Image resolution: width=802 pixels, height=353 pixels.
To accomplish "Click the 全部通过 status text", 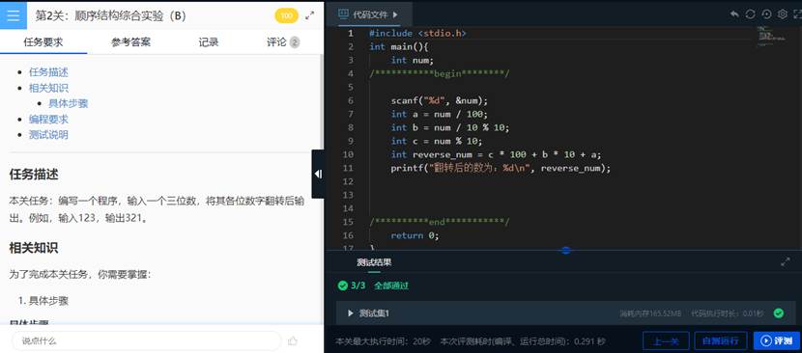I will (391, 285).
